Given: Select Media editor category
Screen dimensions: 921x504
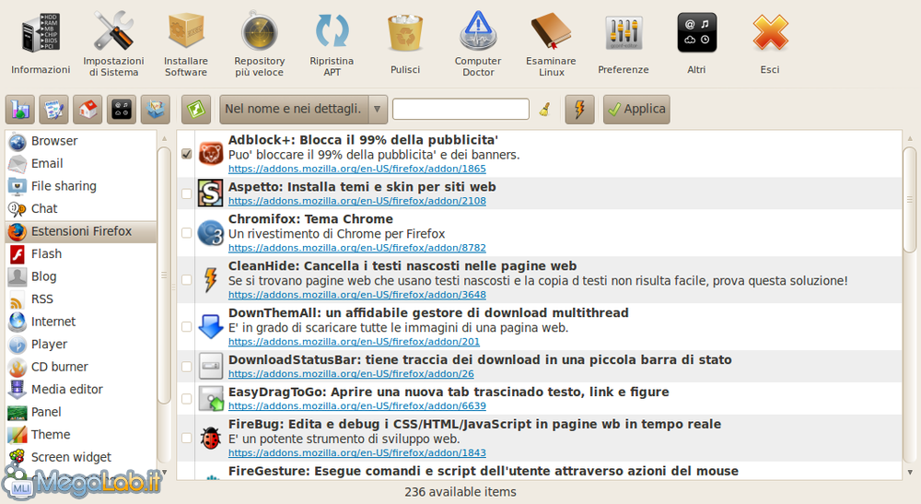Looking at the screenshot, I should (x=81, y=390).
